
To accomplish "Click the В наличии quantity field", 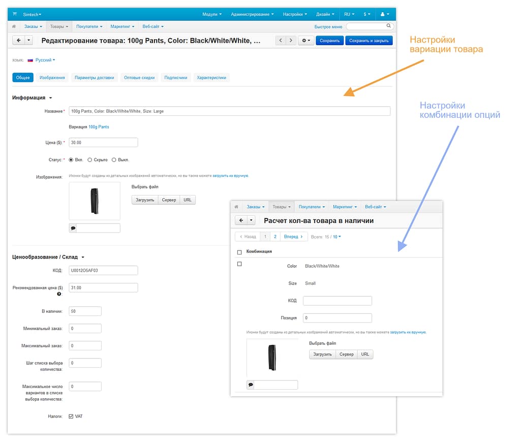I will (85, 311).
